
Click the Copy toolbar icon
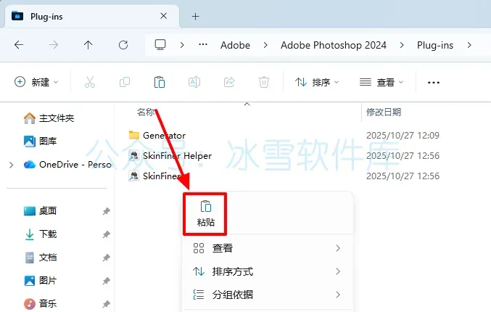(x=125, y=82)
